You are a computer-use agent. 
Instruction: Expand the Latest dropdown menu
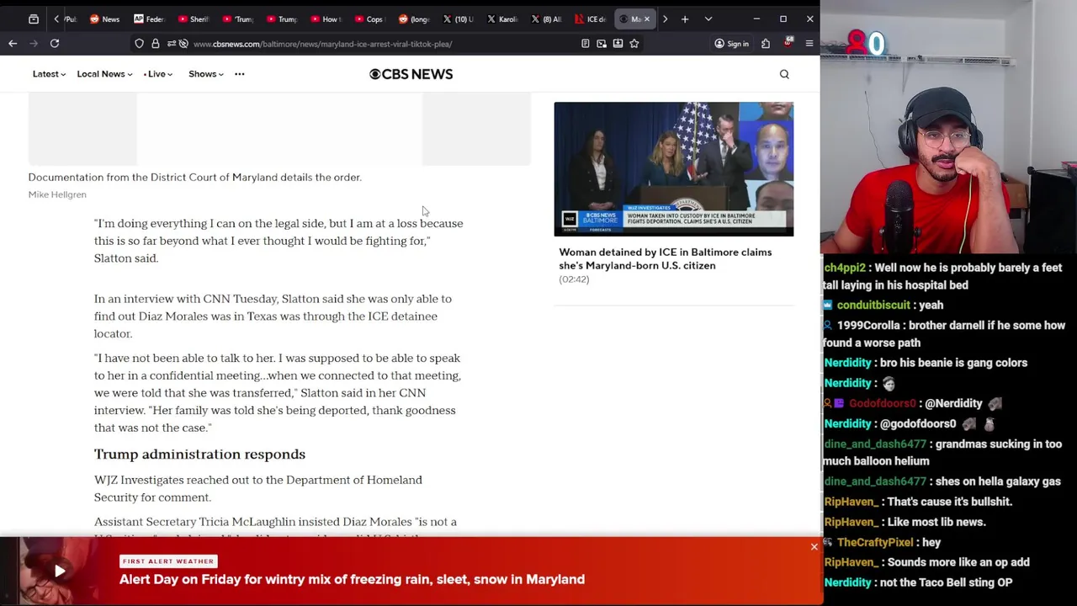(x=49, y=74)
